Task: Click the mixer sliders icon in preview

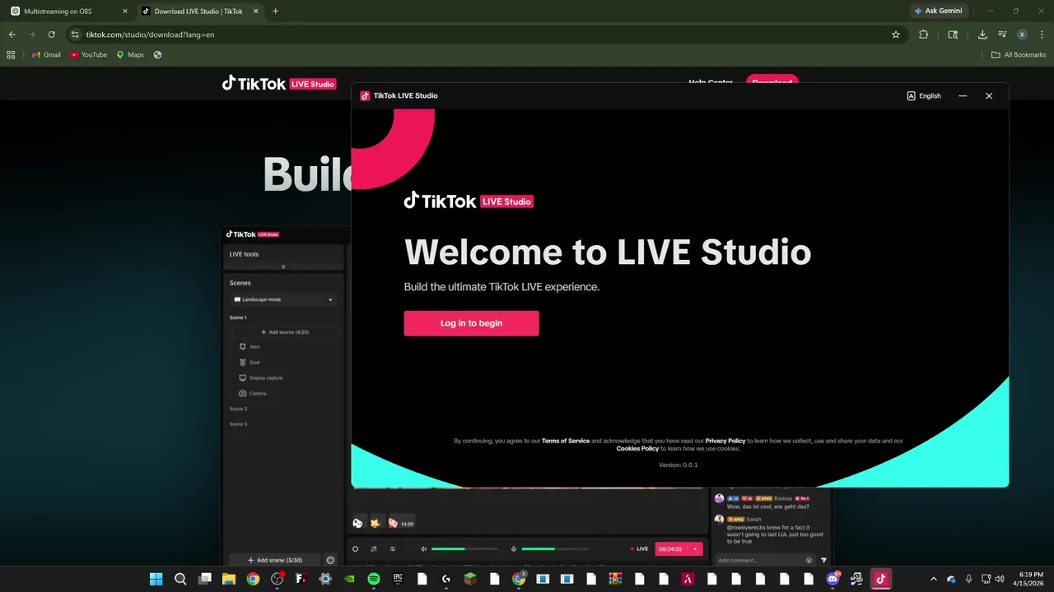Action: (393, 549)
